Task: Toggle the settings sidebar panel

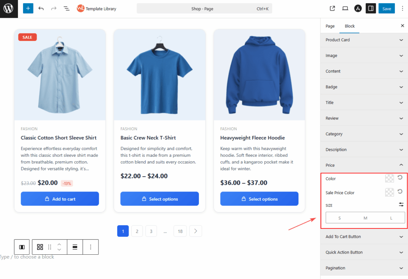Action: (371, 8)
